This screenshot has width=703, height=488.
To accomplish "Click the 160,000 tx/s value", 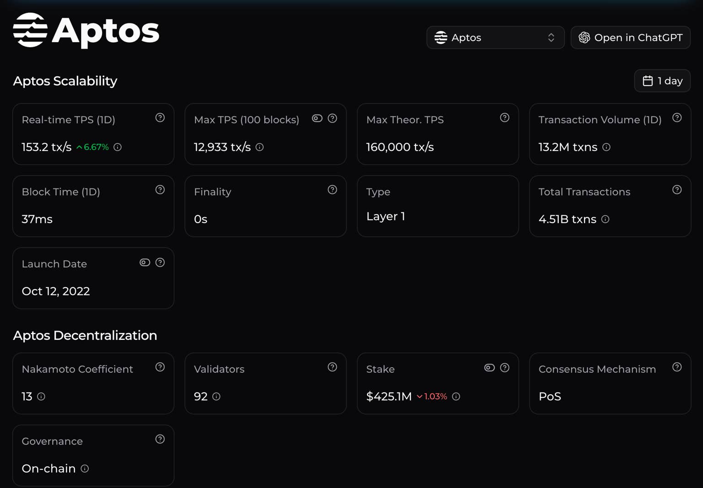I will tap(400, 147).
